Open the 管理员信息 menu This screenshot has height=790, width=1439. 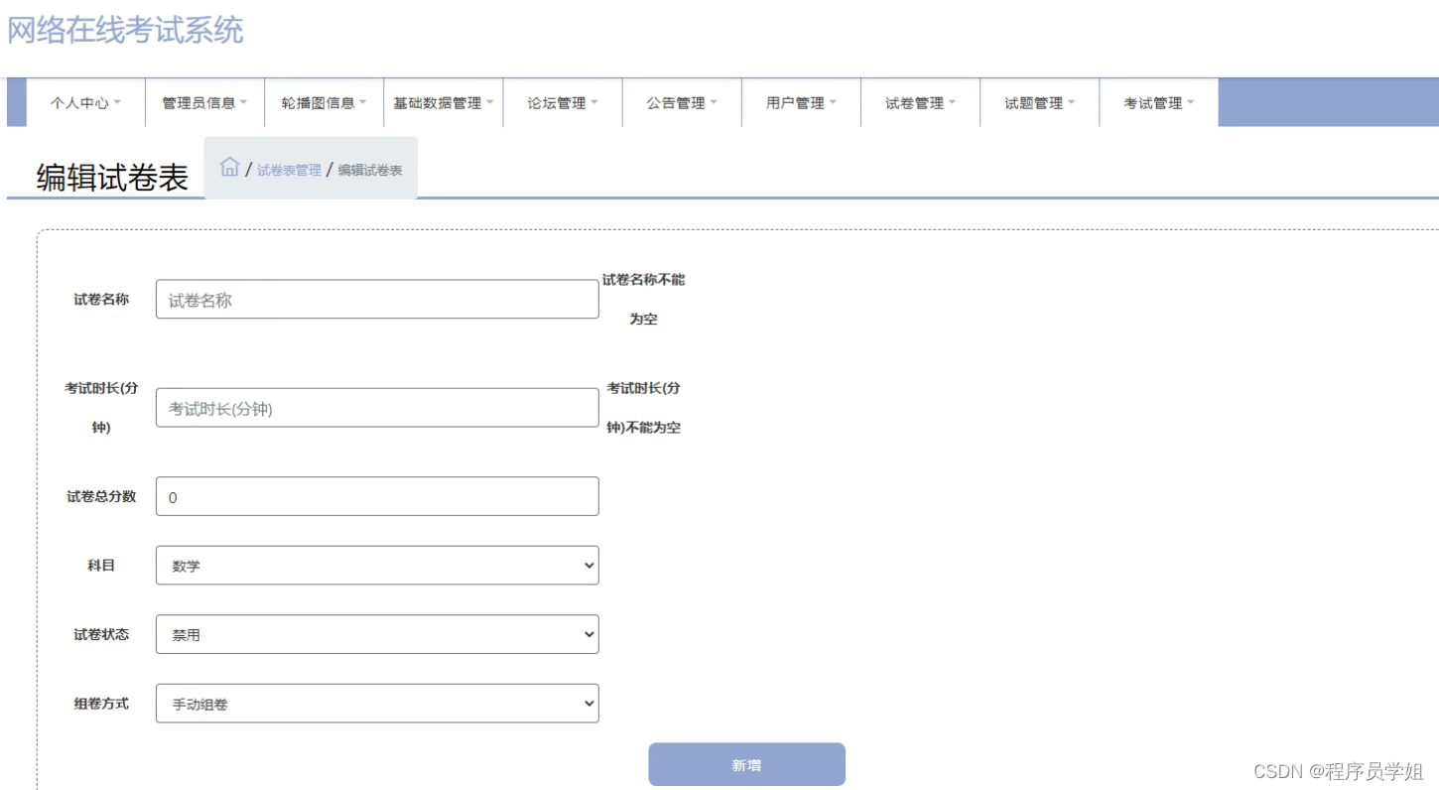coord(204,103)
